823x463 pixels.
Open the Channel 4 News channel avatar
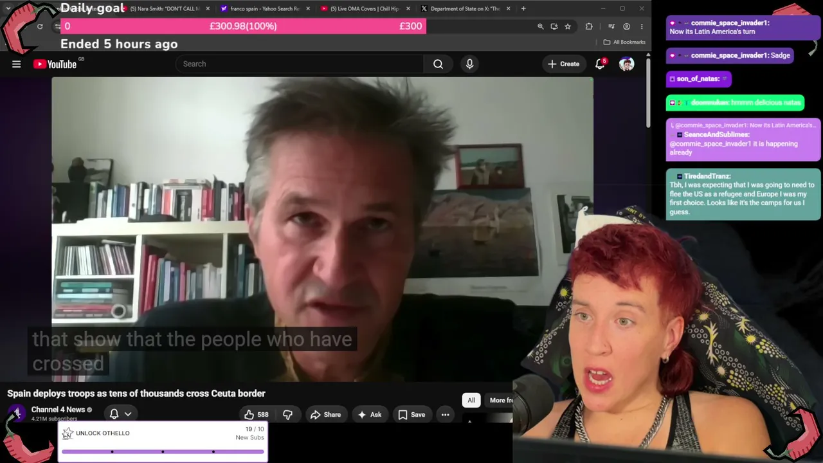click(17, 413)
